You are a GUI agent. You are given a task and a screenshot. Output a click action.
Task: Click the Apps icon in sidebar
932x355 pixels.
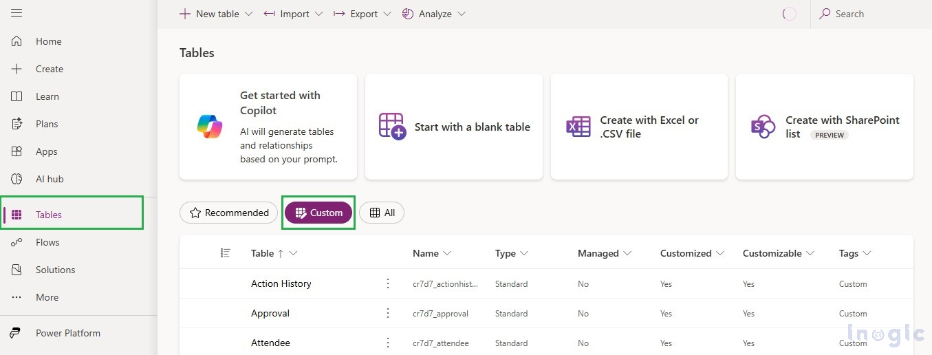(17, 151)
